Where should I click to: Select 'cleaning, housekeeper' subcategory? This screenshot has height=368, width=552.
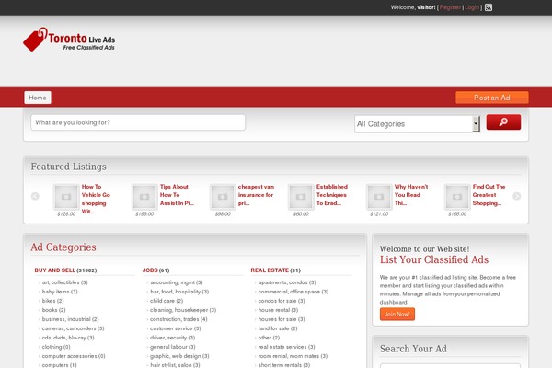[x=178, y=310]
